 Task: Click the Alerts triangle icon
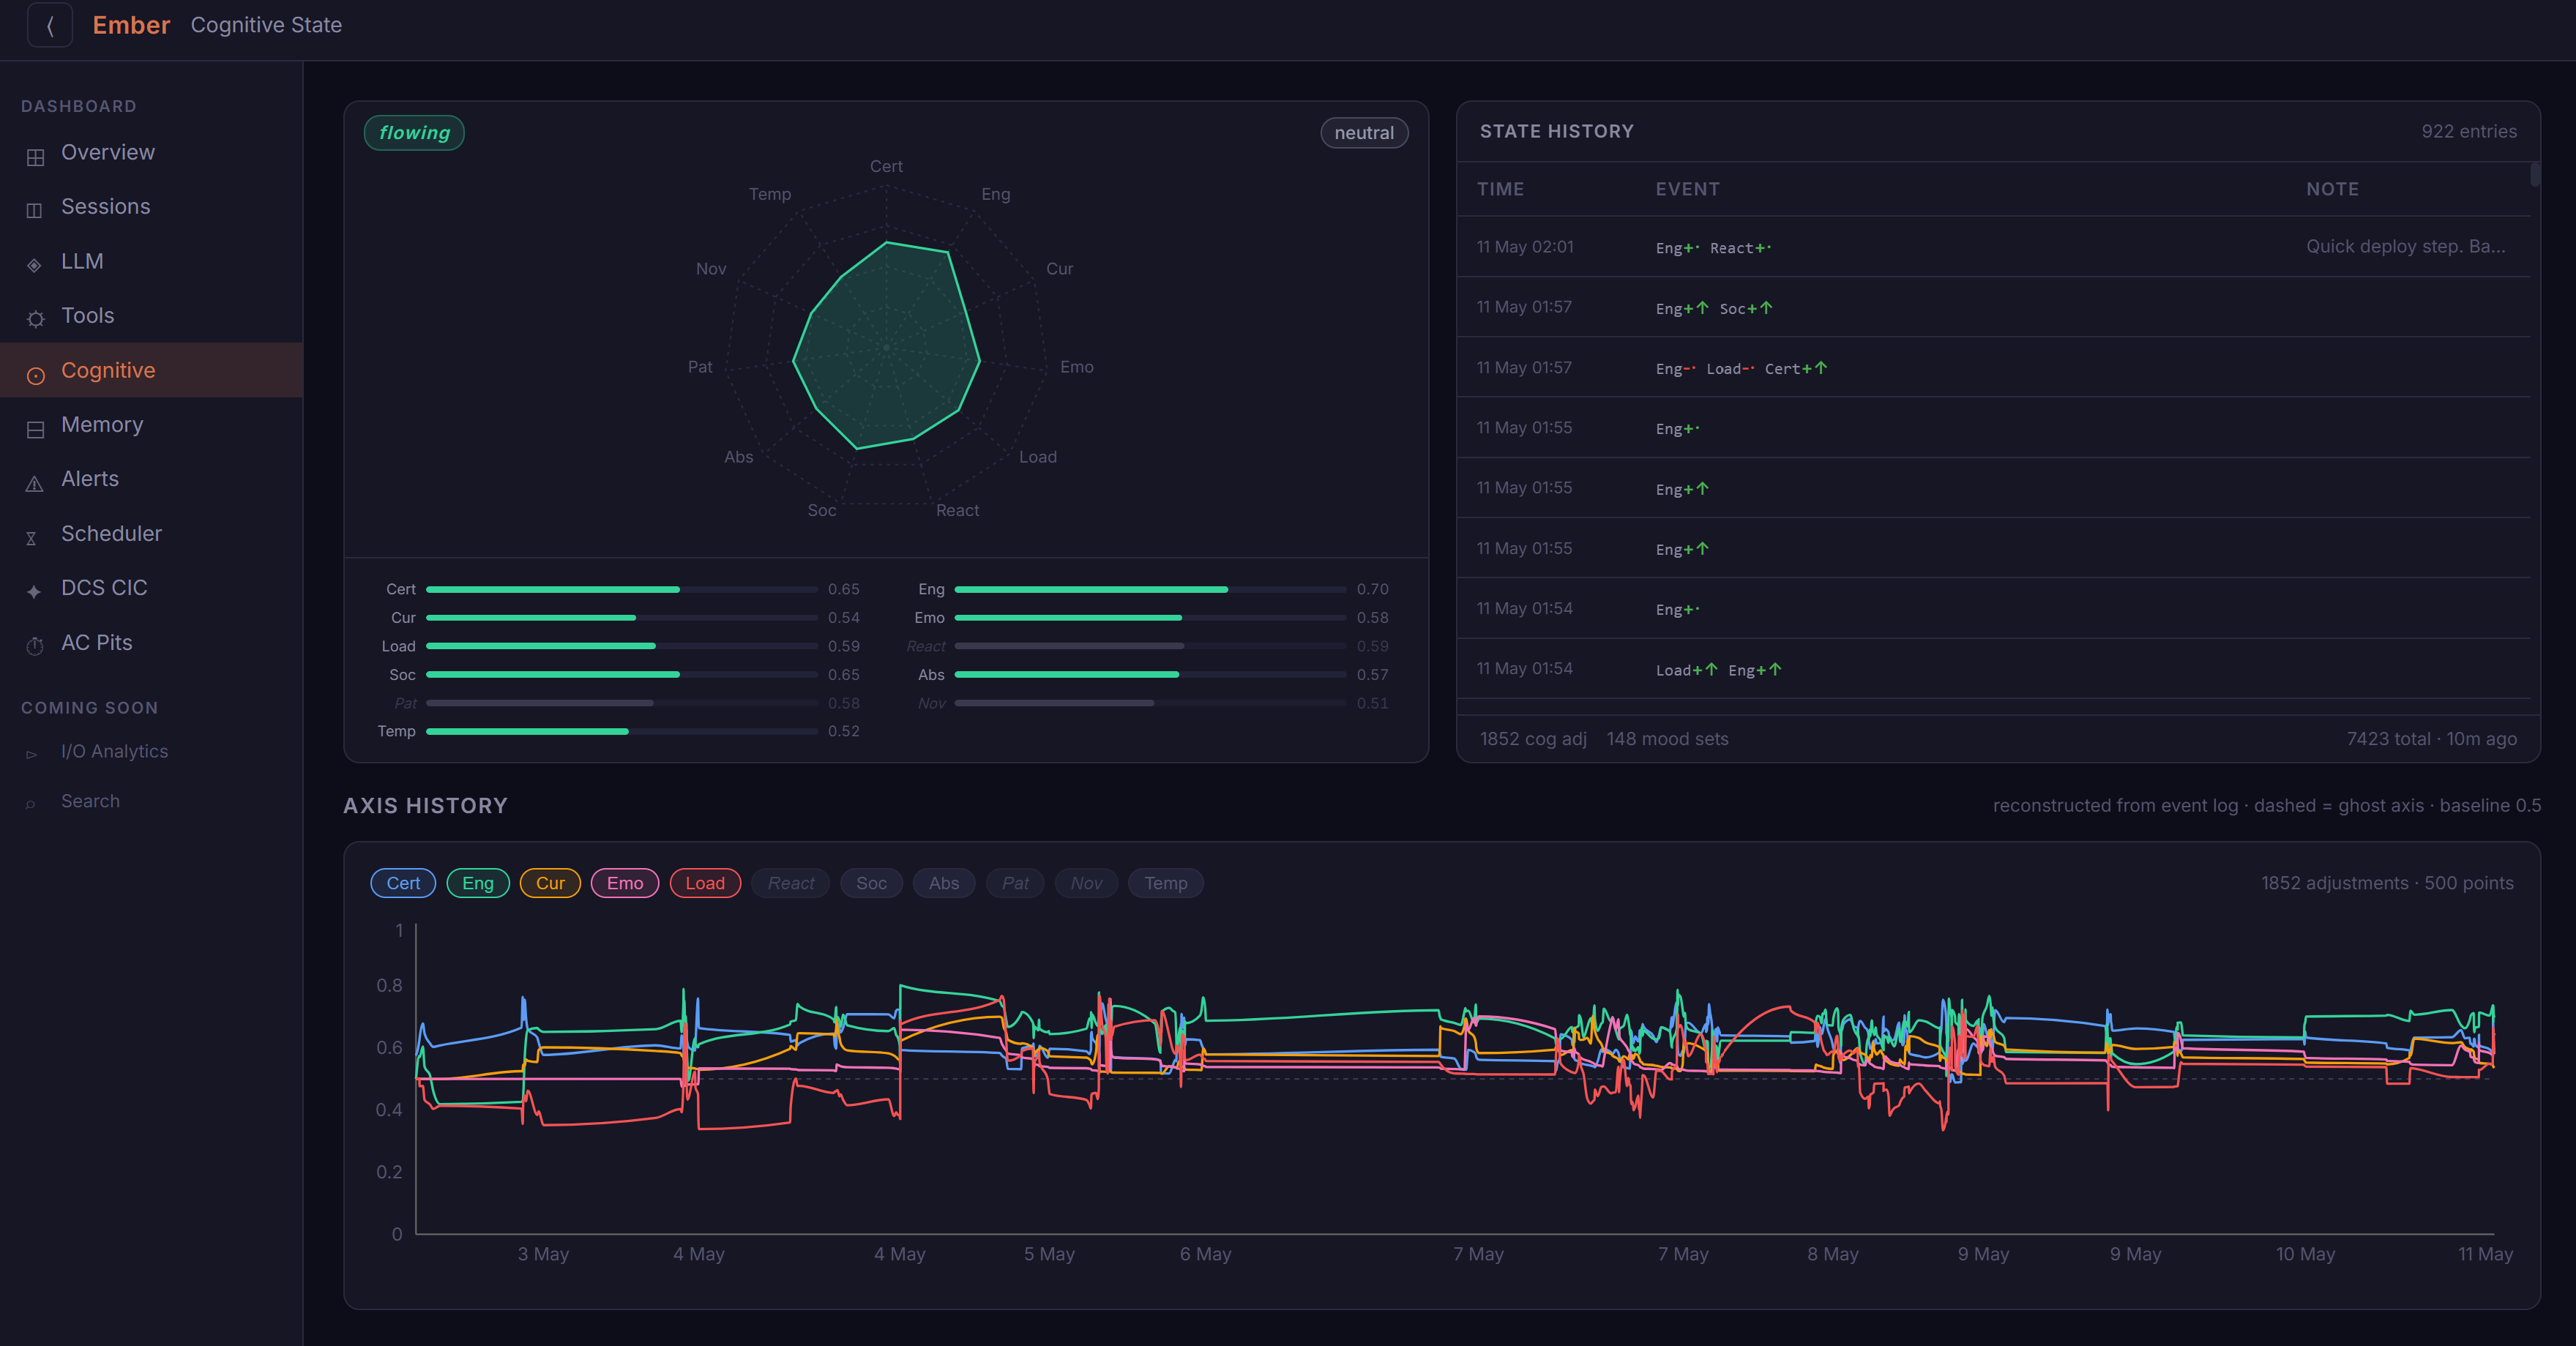point(35,484)
